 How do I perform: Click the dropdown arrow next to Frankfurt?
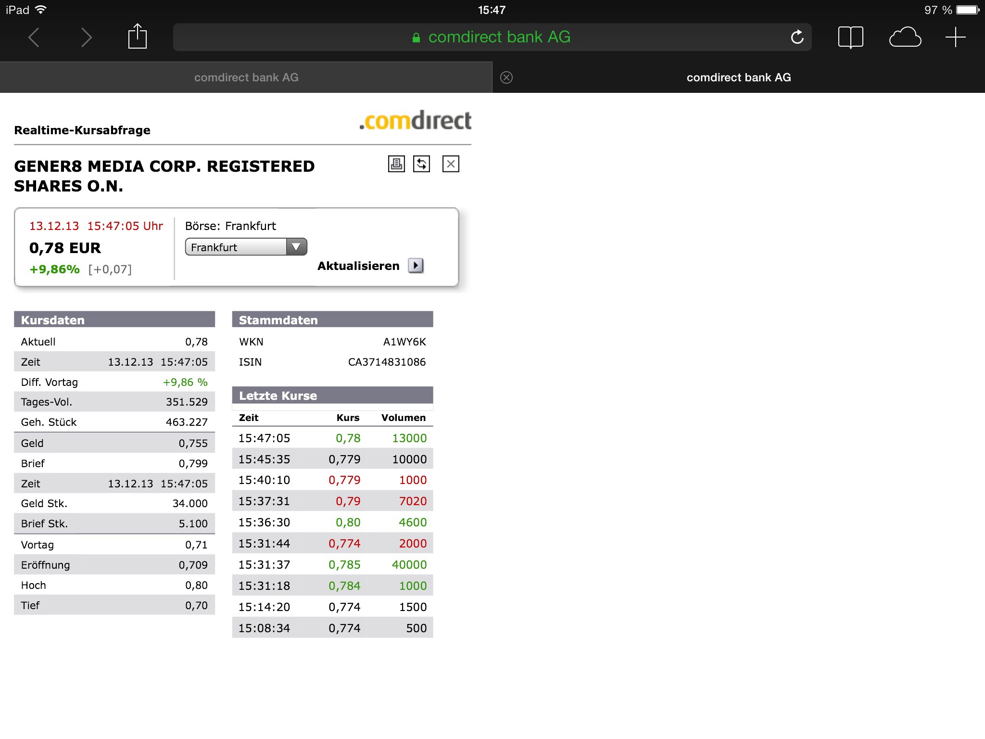coord(296,247)
